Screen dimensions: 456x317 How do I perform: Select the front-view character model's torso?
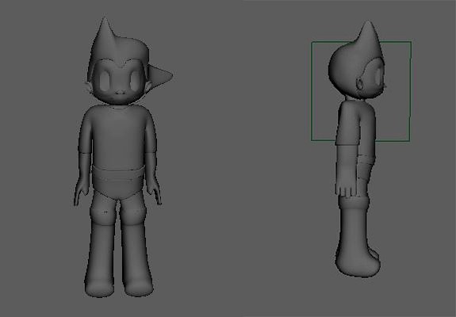click(x=118, y=136)
